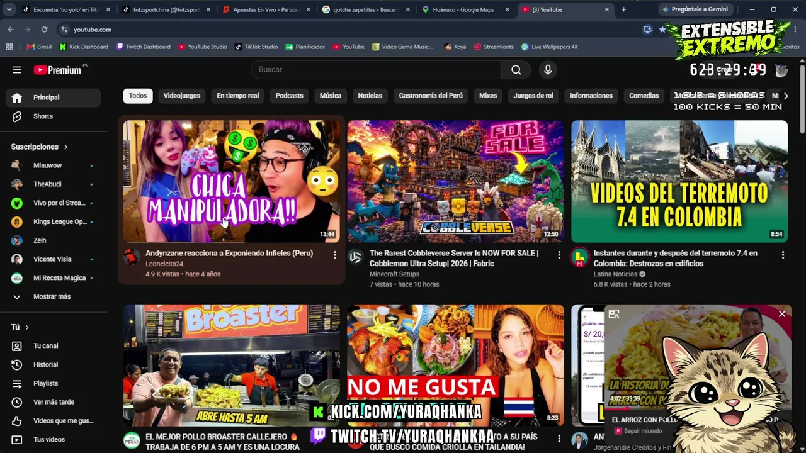806x453 pixels.
Task: Open a new browser tab
Action: (x=623, y=9)
